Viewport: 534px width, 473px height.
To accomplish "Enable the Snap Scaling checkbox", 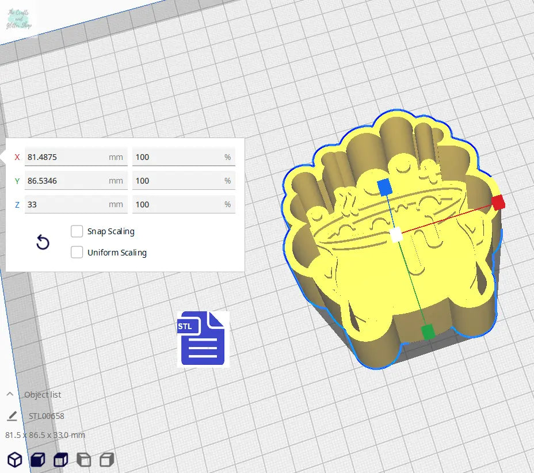I will pos(77,231).
